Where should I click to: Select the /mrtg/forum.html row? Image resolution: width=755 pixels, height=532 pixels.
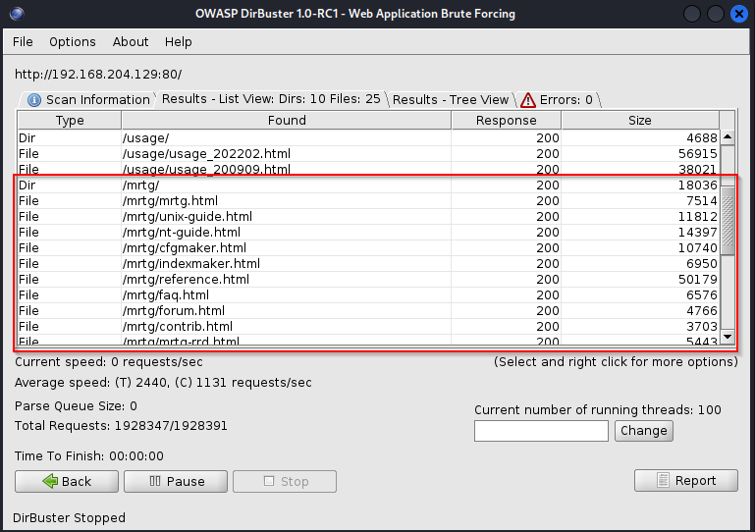[368, 310]
